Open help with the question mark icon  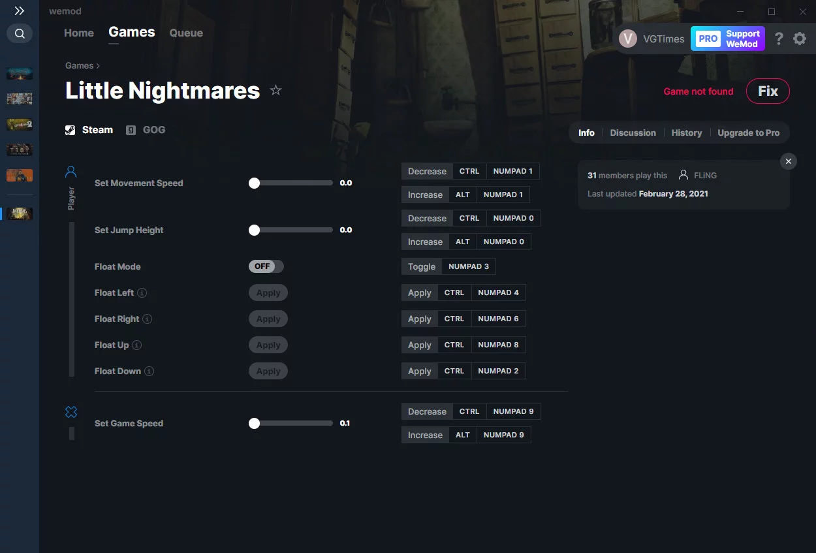click(779, 39)
